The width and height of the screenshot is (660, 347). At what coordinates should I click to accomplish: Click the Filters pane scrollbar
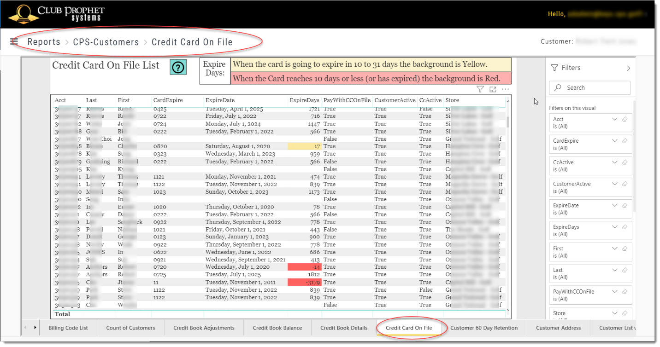(x=635, y=156)
